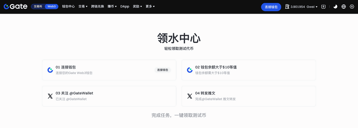Click X icon beside 转发推文
Screen dimensions: 358x128
coord(190,96)
